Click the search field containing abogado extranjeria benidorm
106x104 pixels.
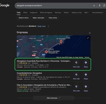[54, 6]
